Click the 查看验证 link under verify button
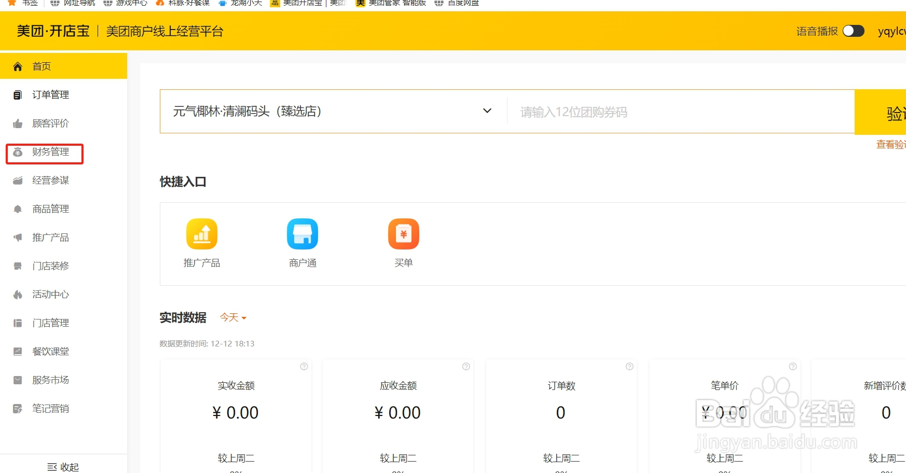 pyautogui.click(x=891, y=145)
